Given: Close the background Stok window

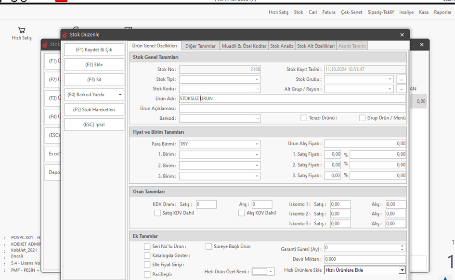Looking at the screenshot, I should point(422,45).
